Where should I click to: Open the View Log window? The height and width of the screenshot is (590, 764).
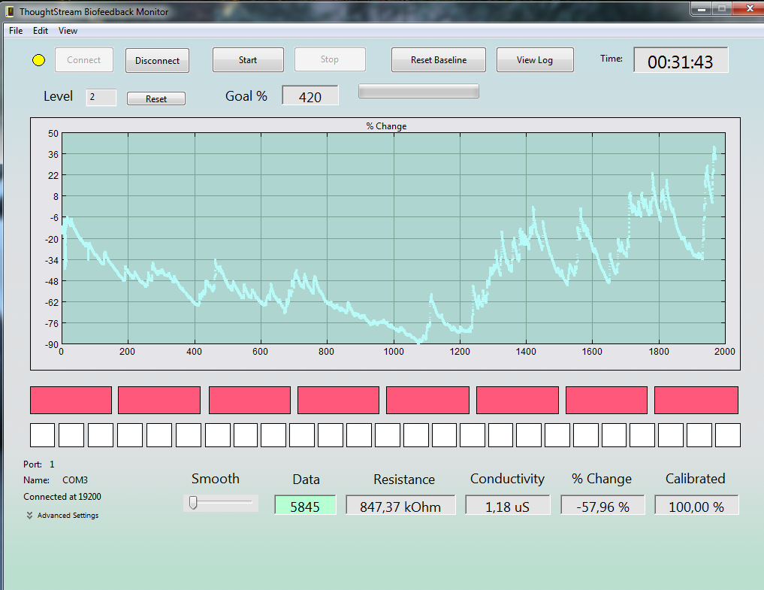click(x=535, y=60)
